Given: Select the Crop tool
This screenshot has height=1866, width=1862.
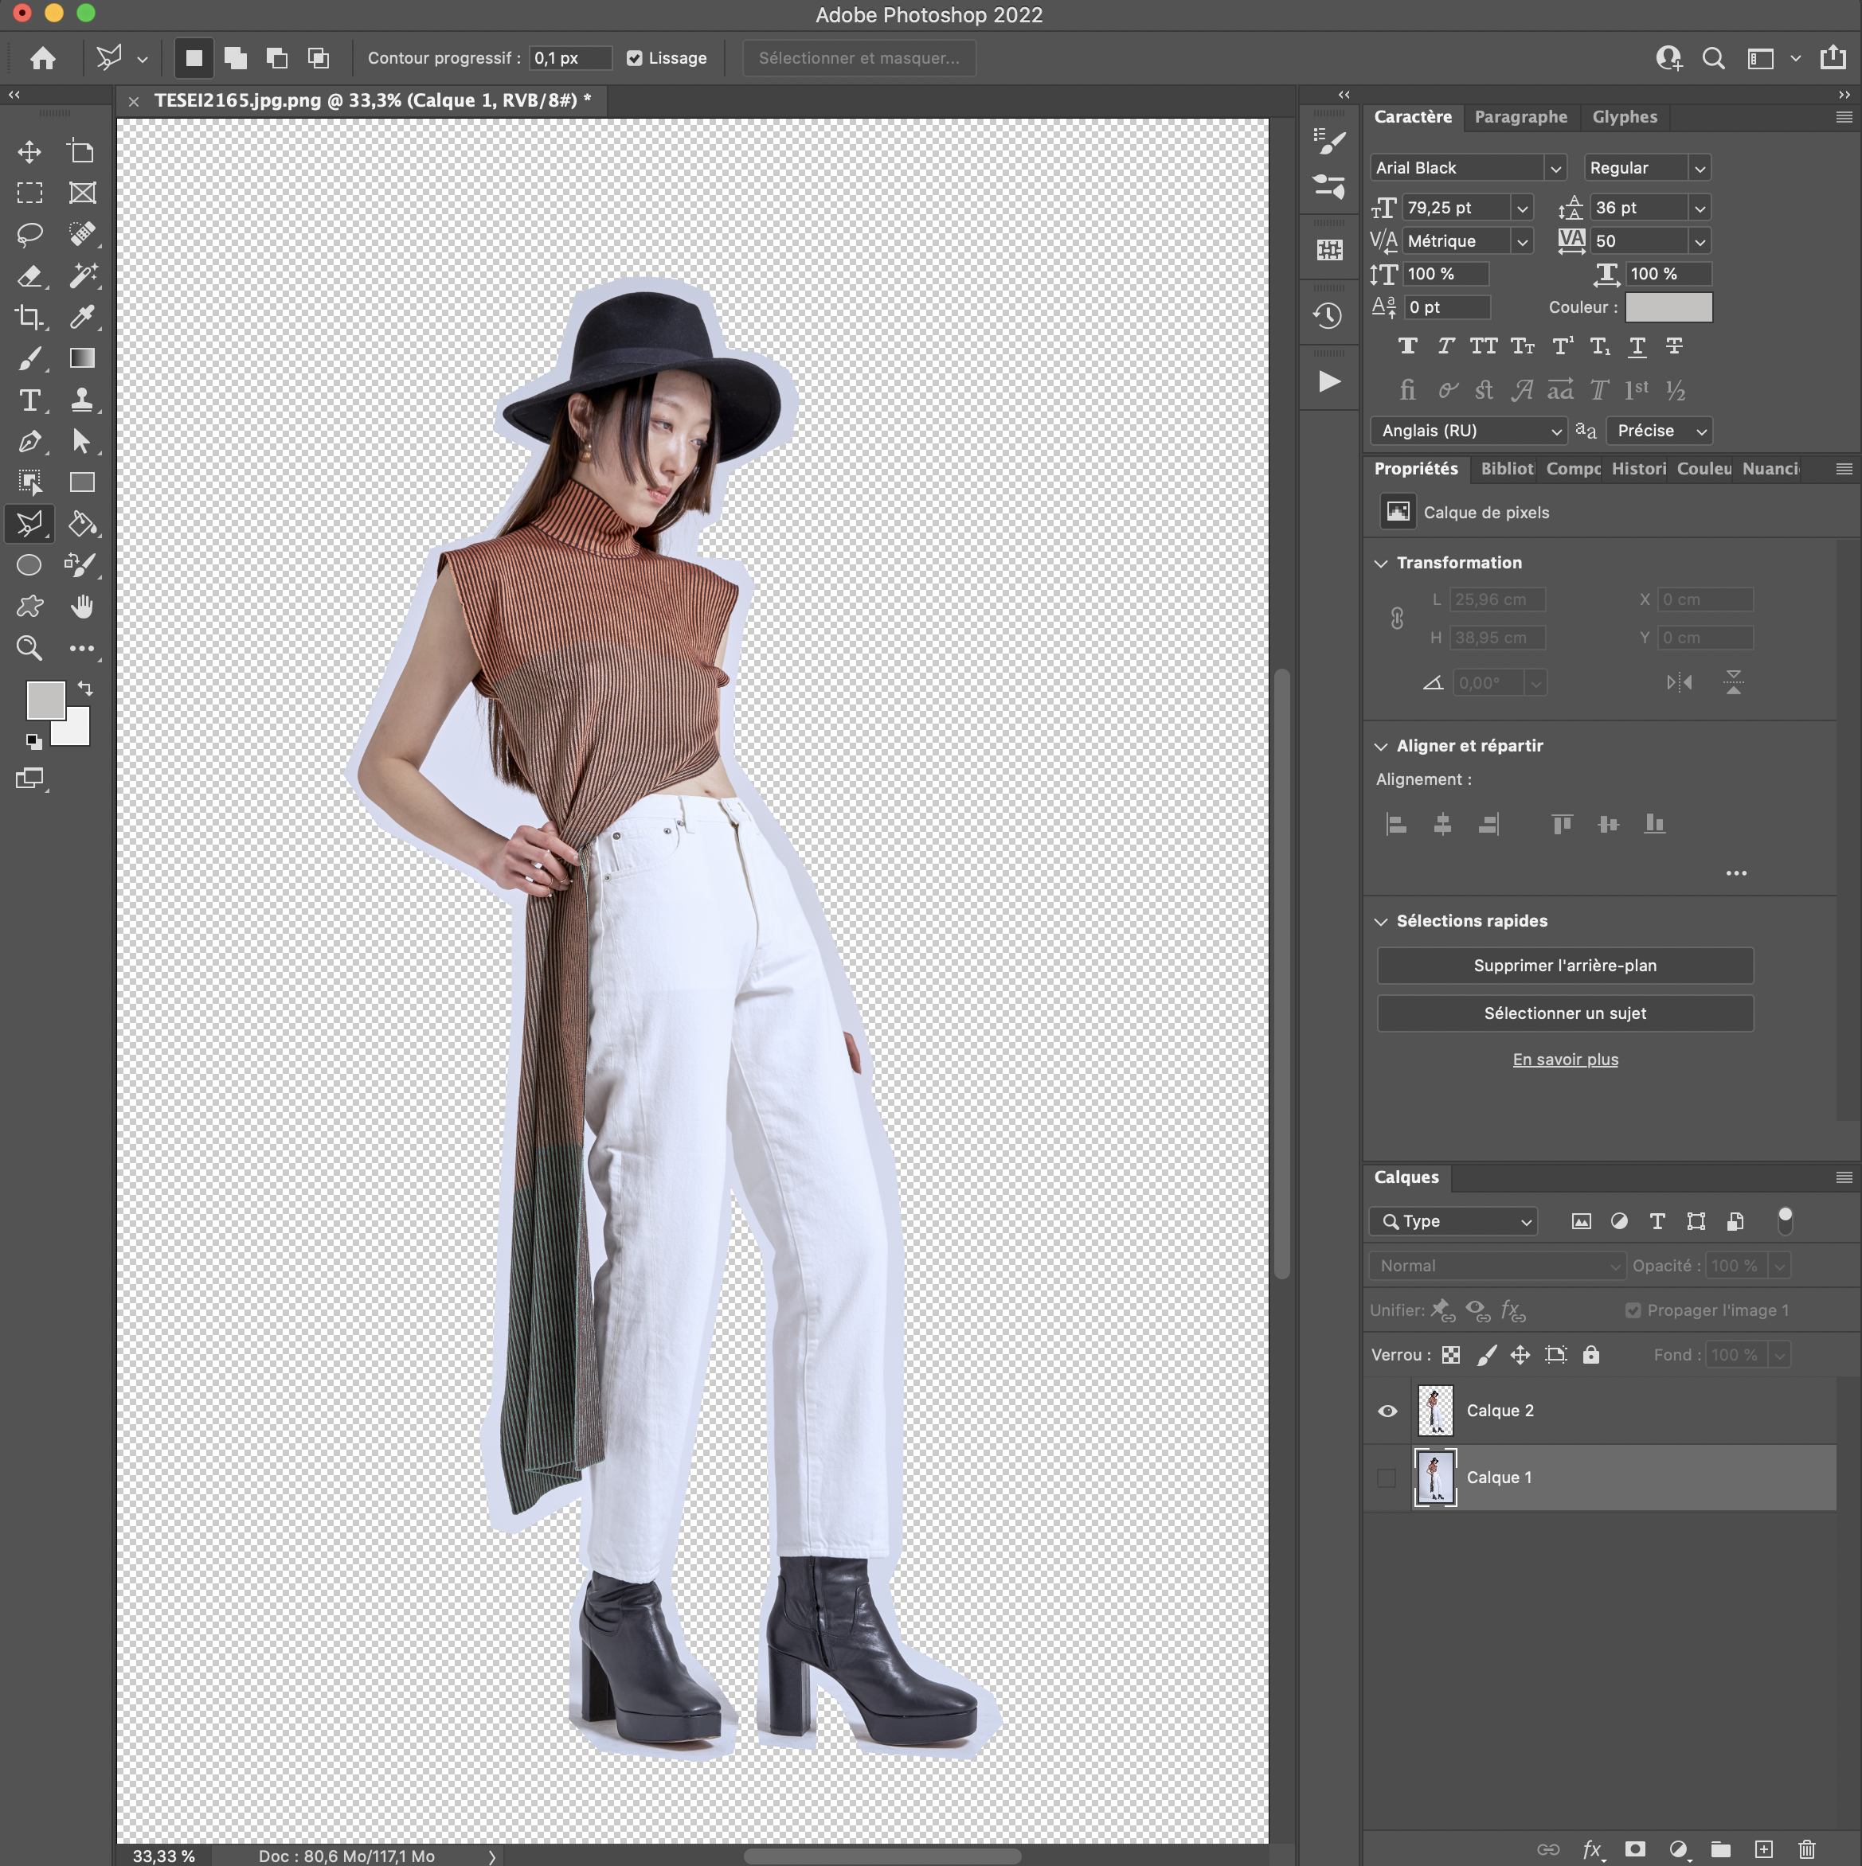Looking at the screenshot, I should coord(29,317).
